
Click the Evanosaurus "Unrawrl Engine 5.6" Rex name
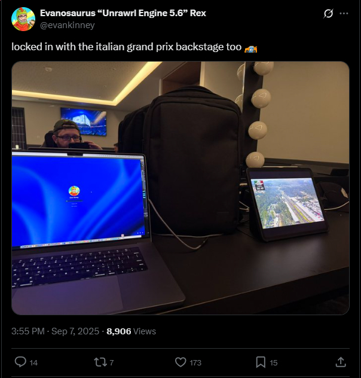[x=123, y=13]
